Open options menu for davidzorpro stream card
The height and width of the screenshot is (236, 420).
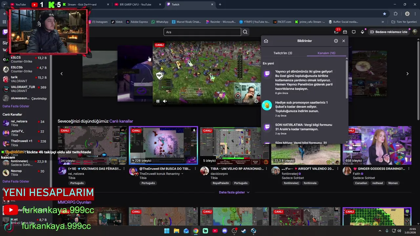(x=266, y=169)
